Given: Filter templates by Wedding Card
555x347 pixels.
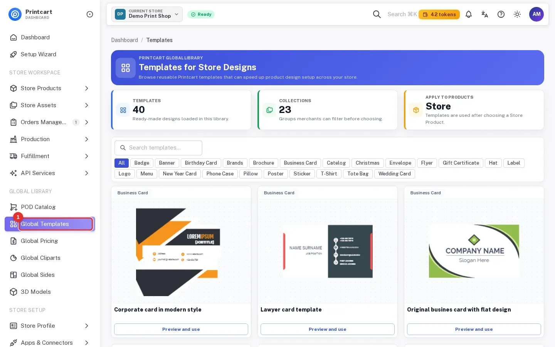Looking at the screenshot, I should pyautogui.click(x=395, y=174).
